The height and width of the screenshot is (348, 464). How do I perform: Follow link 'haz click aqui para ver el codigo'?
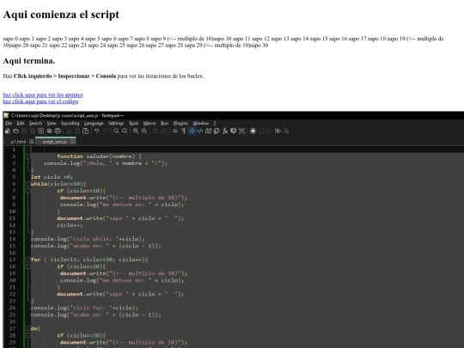pyautogui.click(x=40, y=101)
